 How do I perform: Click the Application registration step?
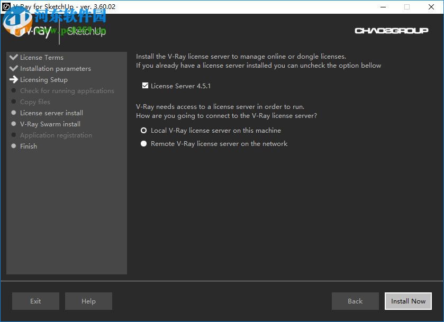pos(56,135)
